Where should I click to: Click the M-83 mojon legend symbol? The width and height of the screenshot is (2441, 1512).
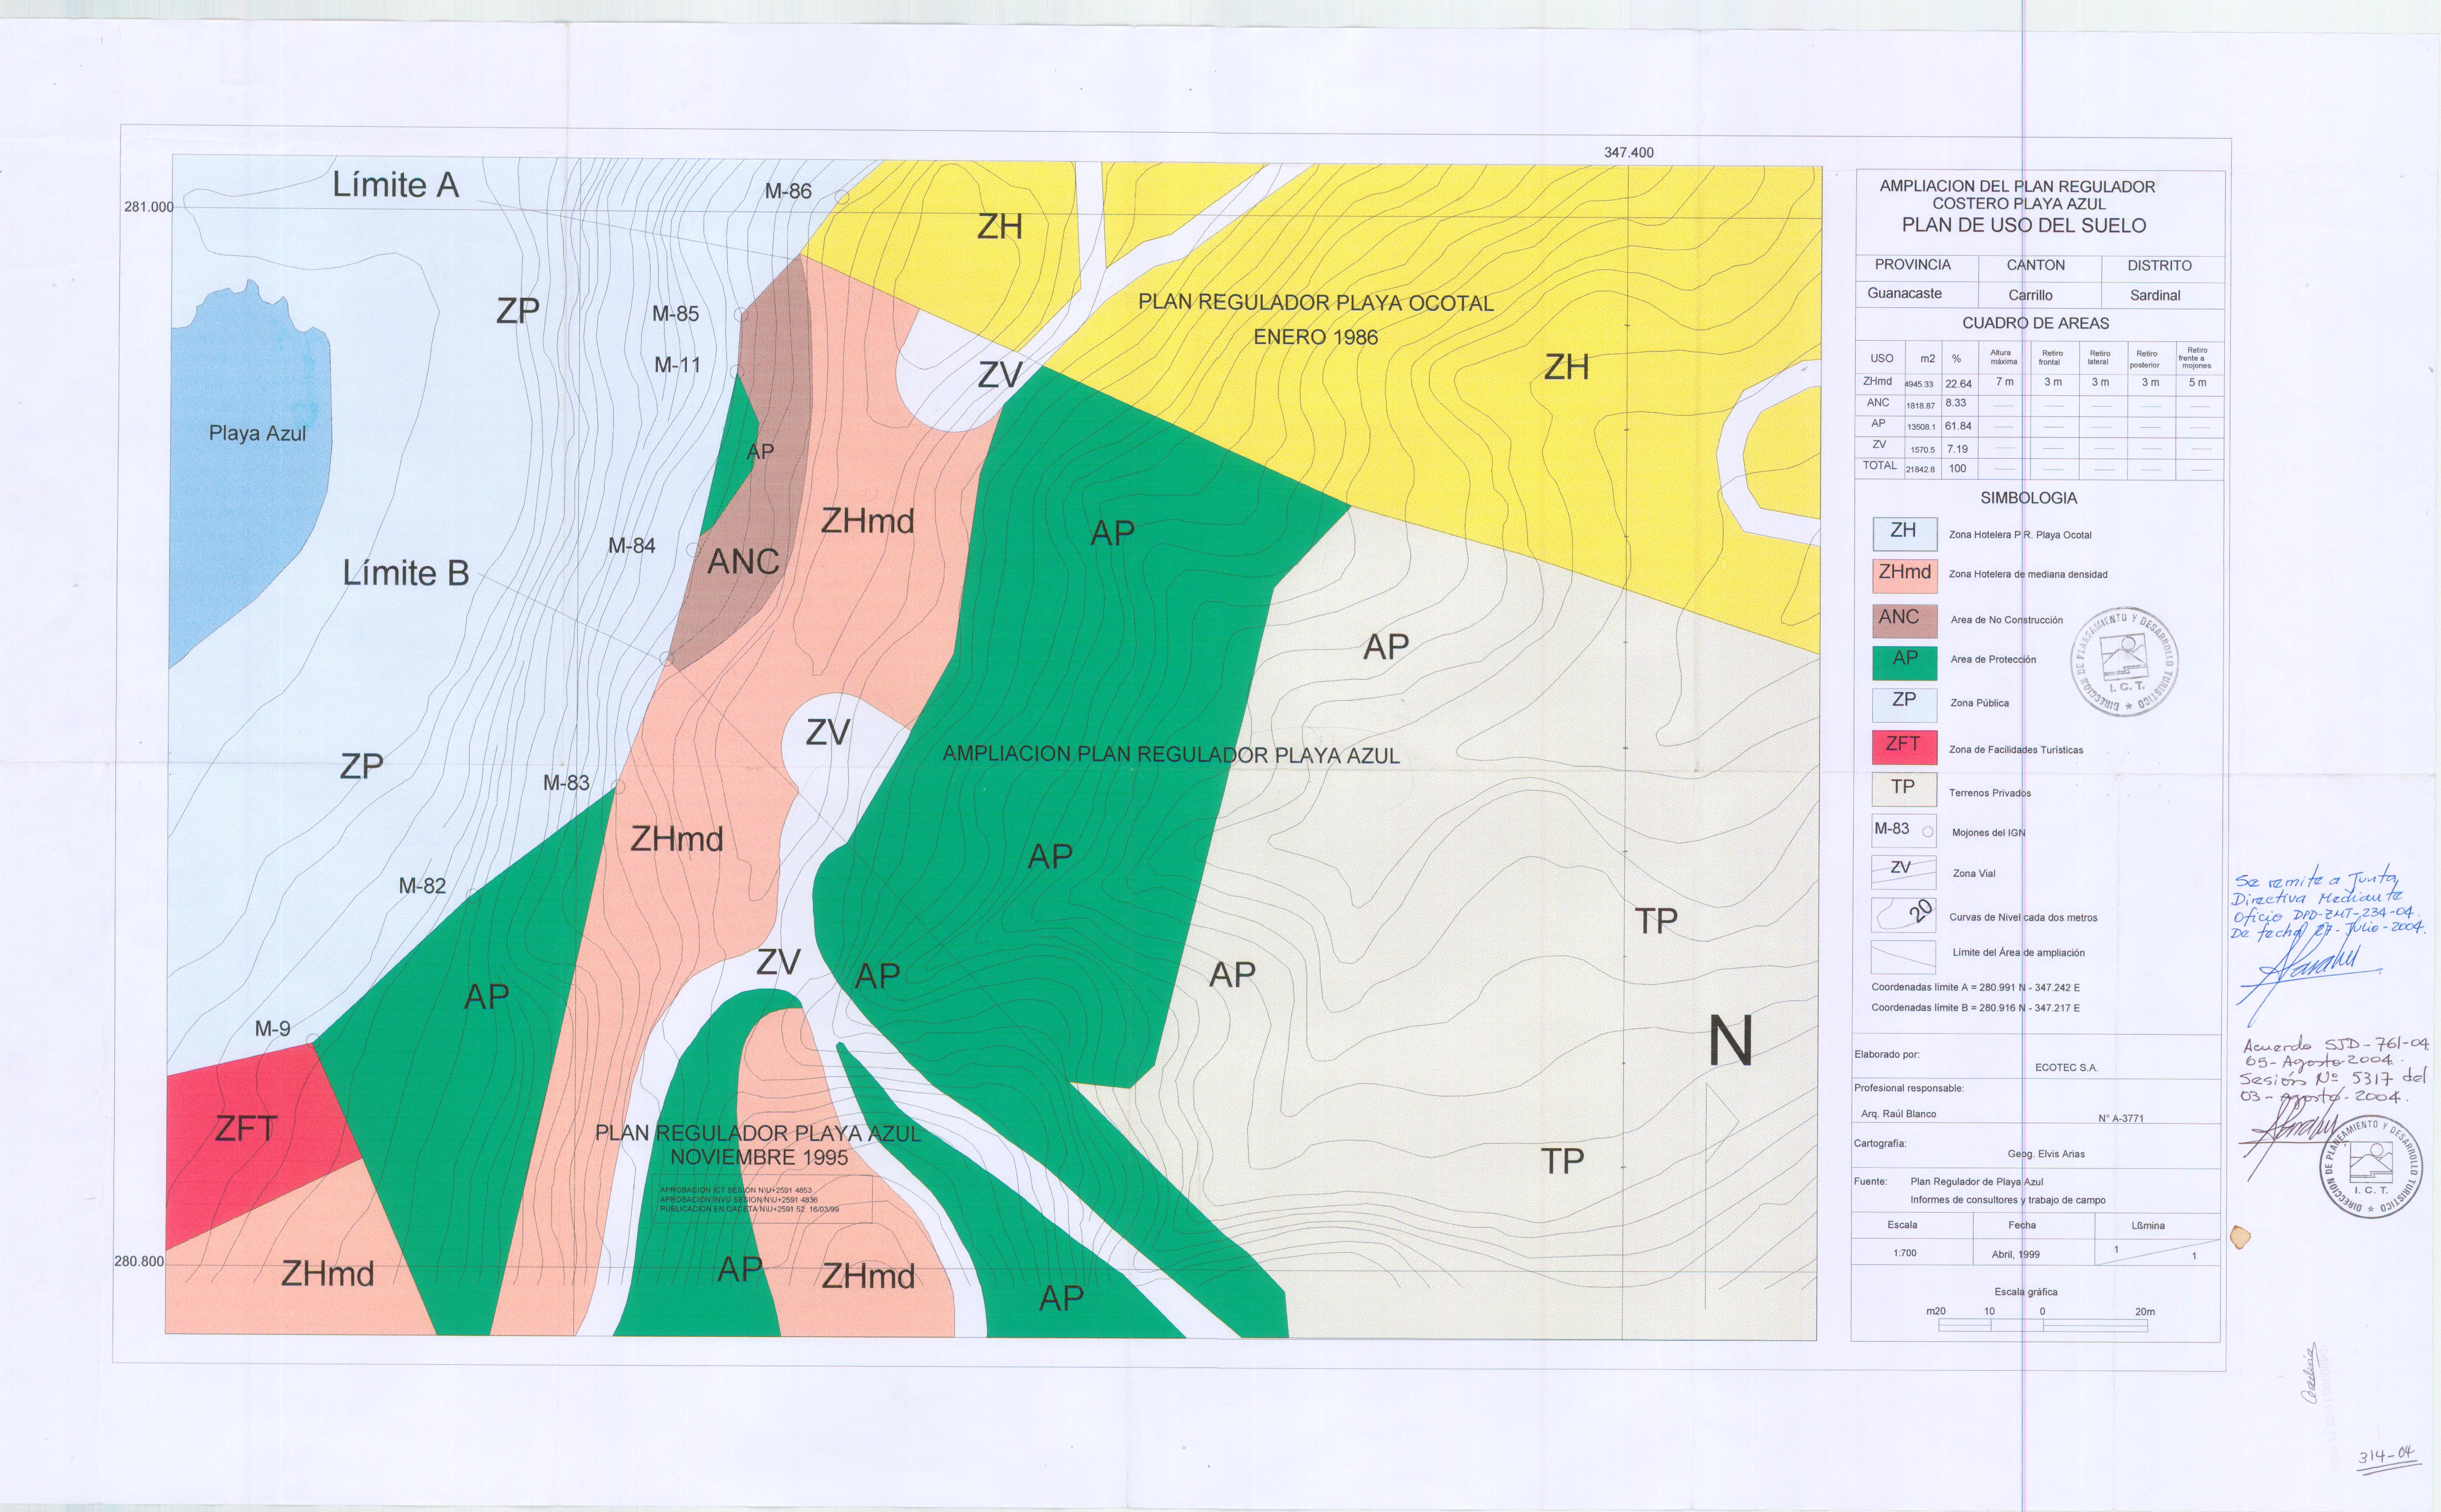(1904, 831)
